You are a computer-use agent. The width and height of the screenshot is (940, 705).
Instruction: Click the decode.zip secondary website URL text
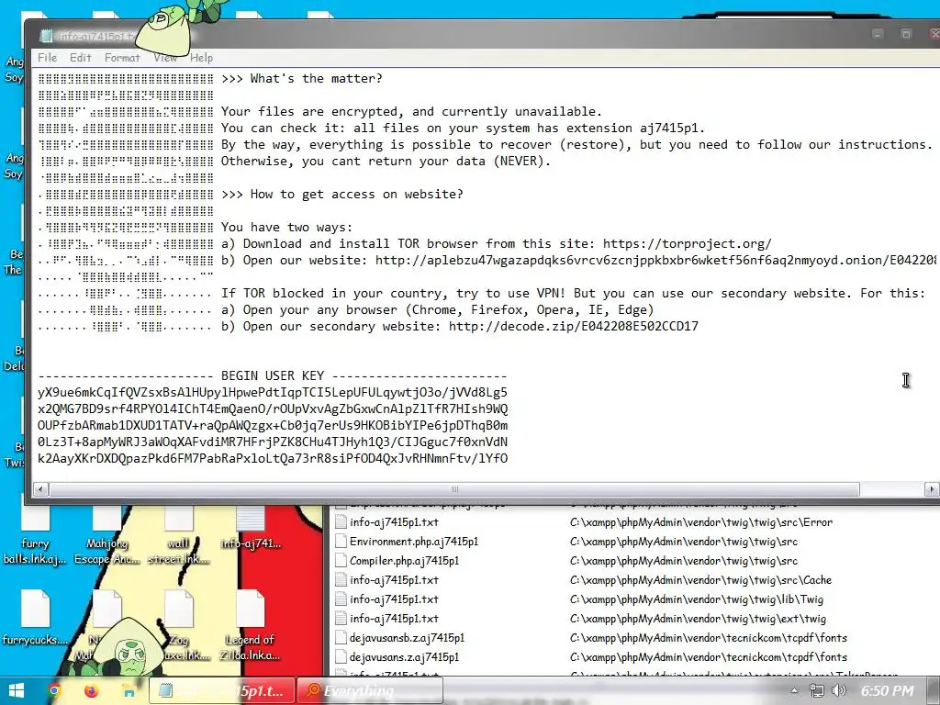(573, 327)
